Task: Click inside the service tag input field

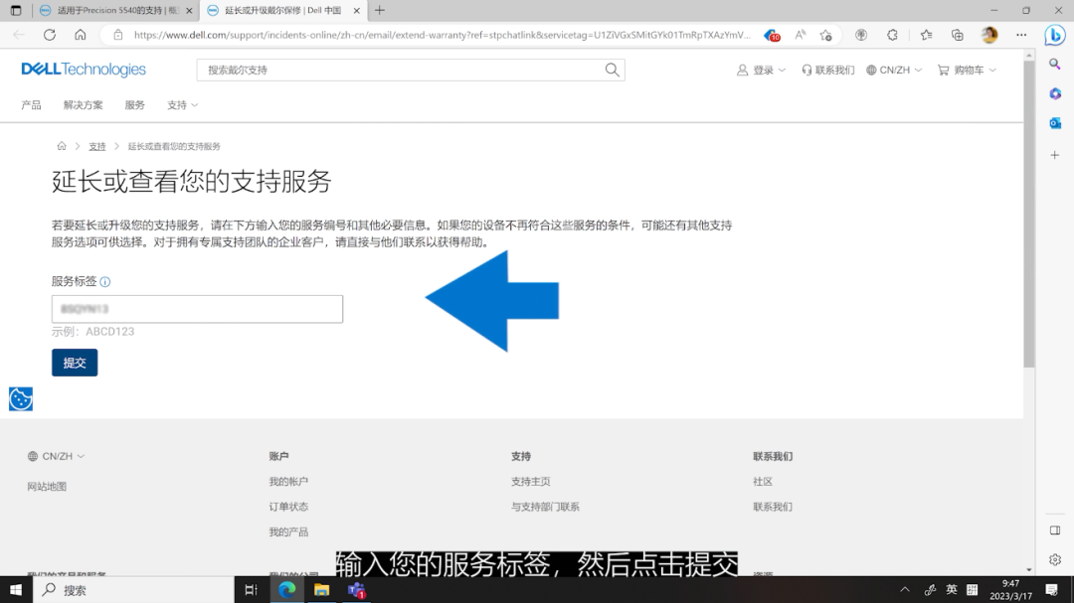Action: point(196,309)
